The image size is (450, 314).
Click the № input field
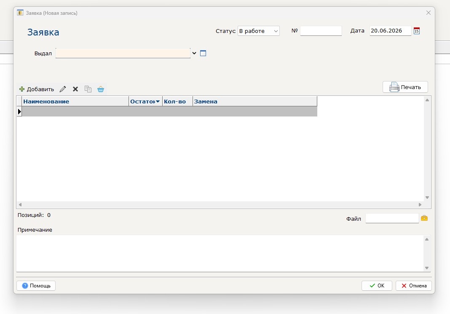click(x=321, y=31)
